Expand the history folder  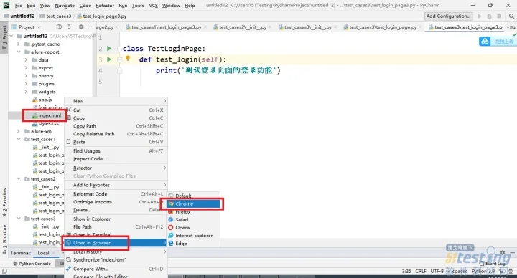coord(26,76)
